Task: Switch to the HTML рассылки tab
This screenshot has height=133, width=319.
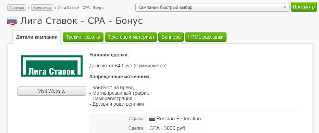Action: [x=206, y=37]
